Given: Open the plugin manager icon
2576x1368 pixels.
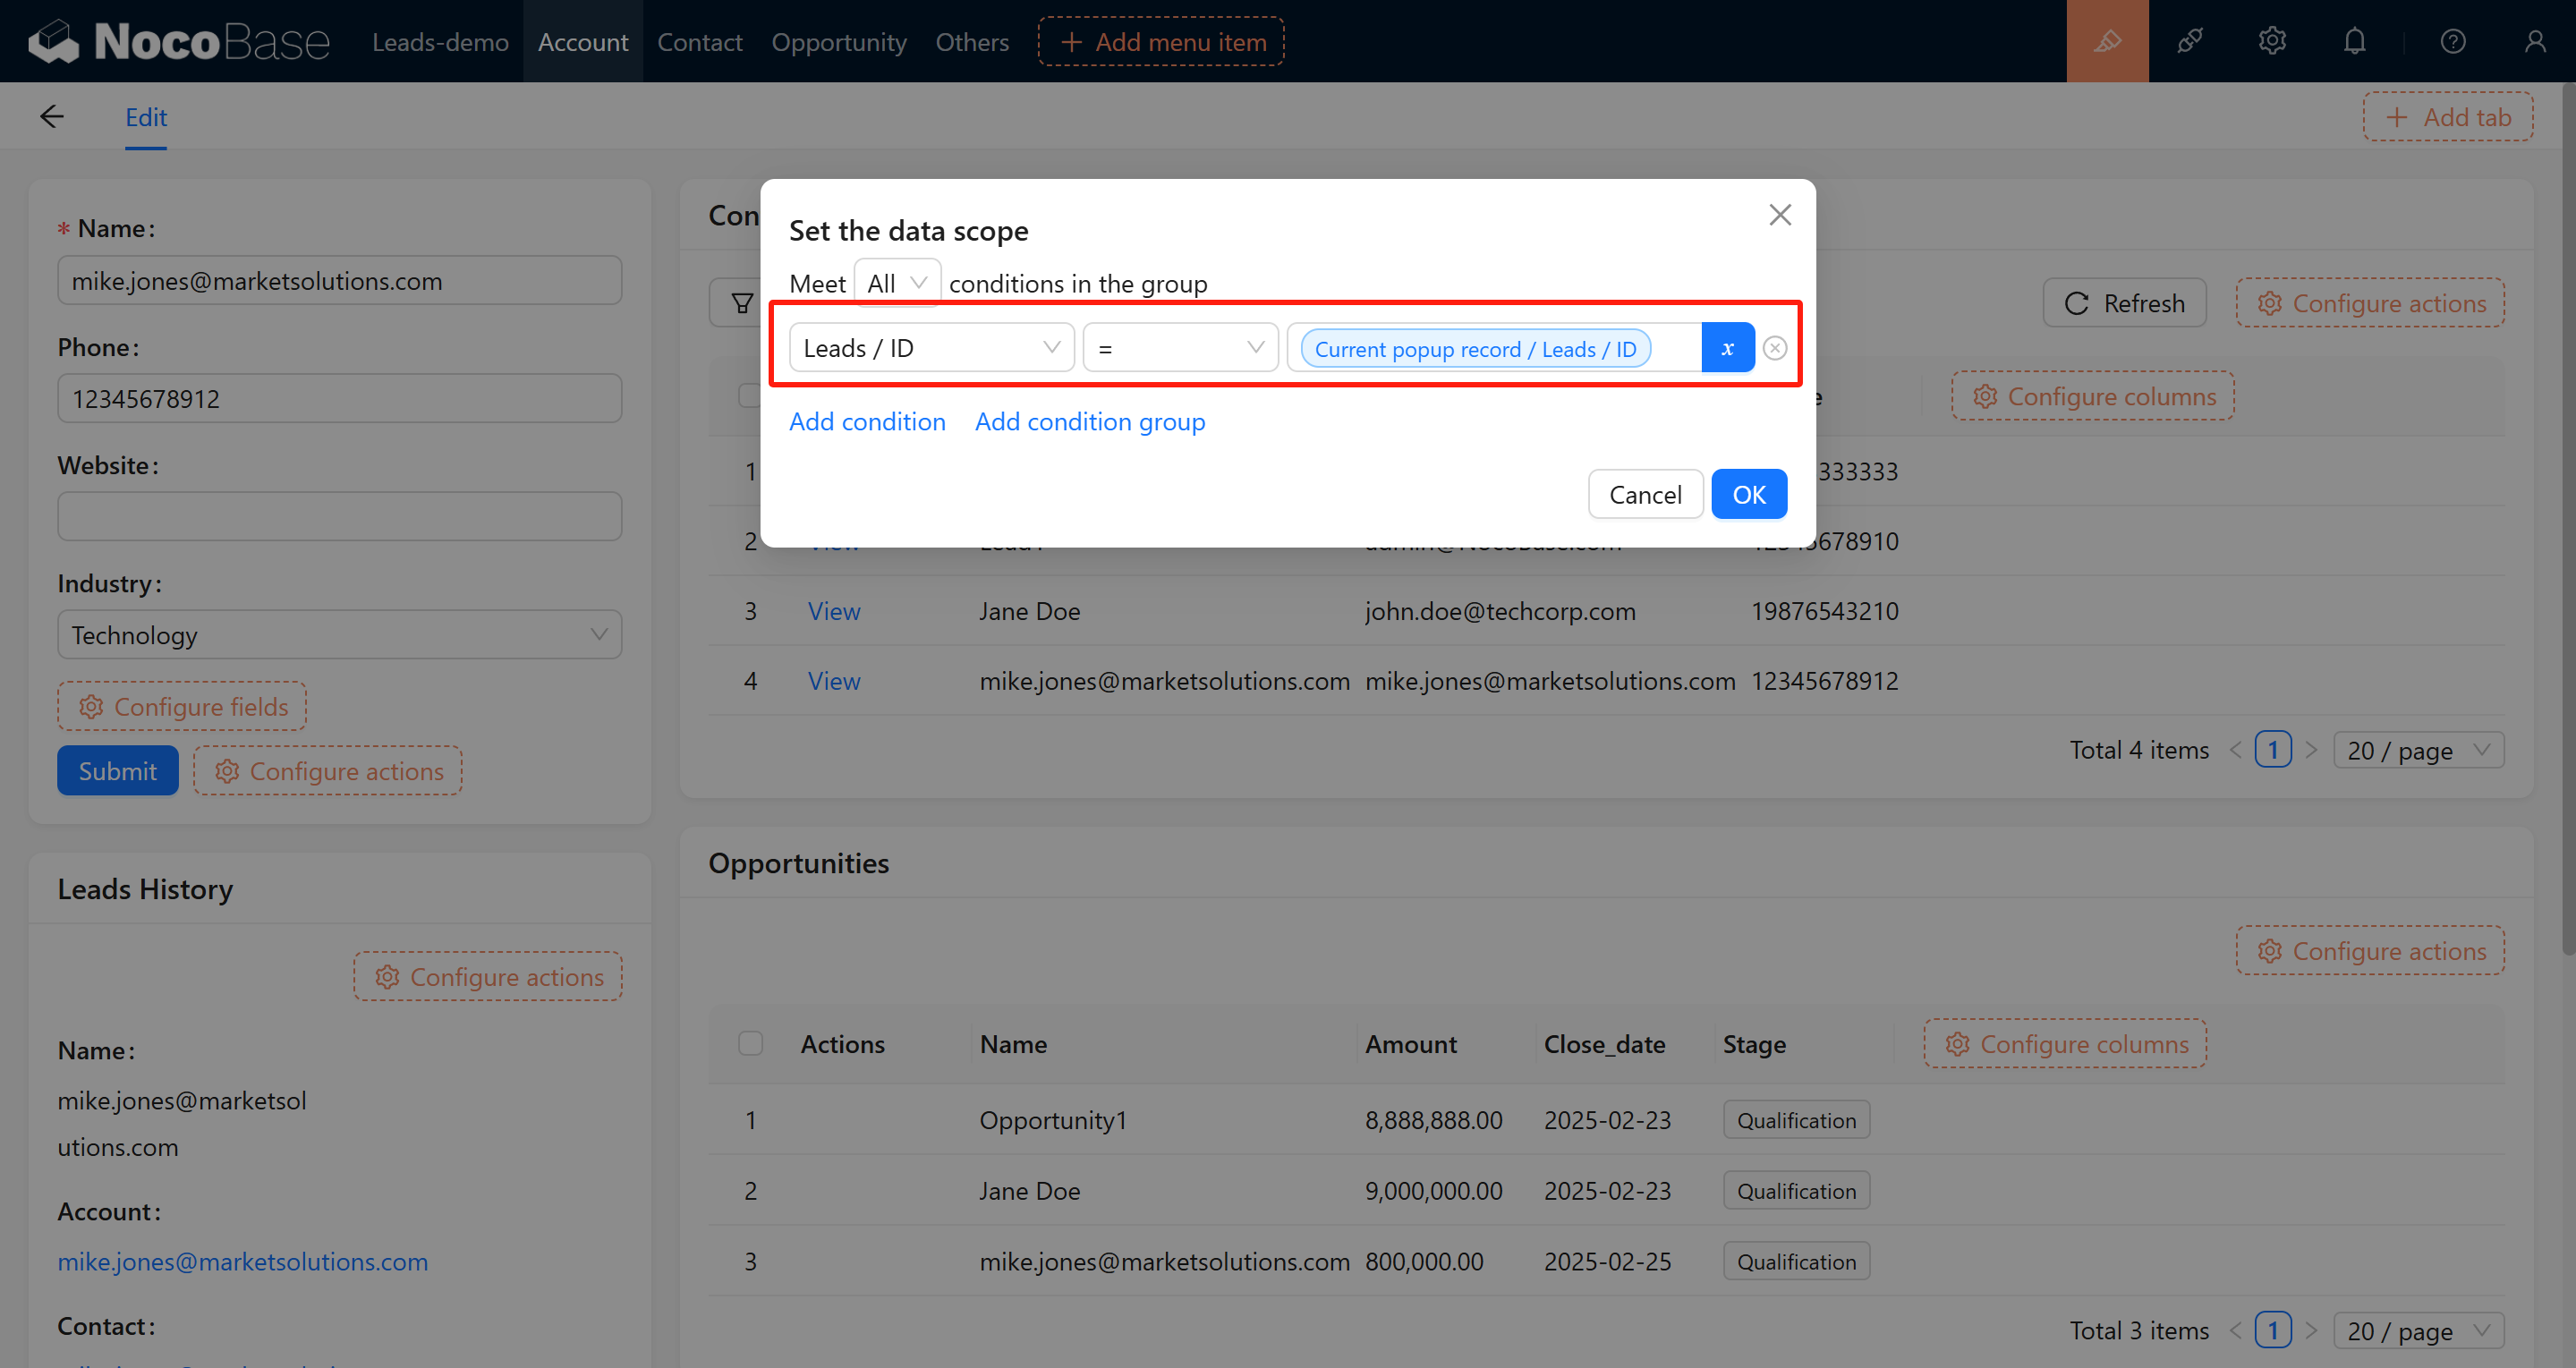Looking at the screenshot, I should point(2189,41).
